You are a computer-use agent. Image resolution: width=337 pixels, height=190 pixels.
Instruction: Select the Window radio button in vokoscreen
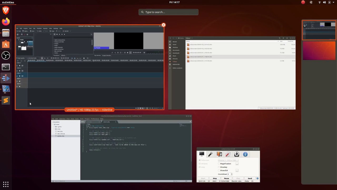pyautogui.click(x=200, y=164)
